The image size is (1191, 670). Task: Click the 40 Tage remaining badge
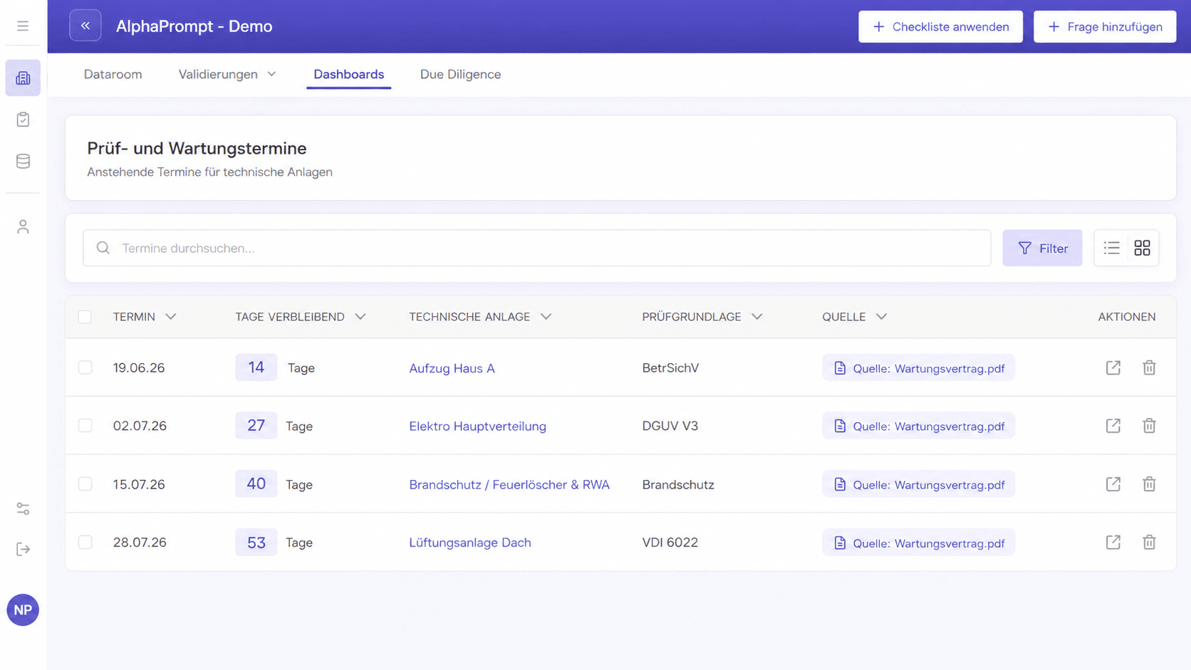256,484
